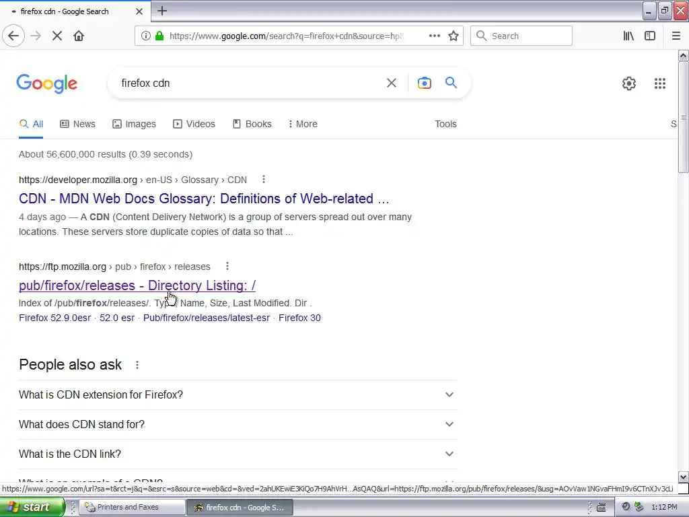
Task: Select the All results tab
Action: click(x=31, y=124)
